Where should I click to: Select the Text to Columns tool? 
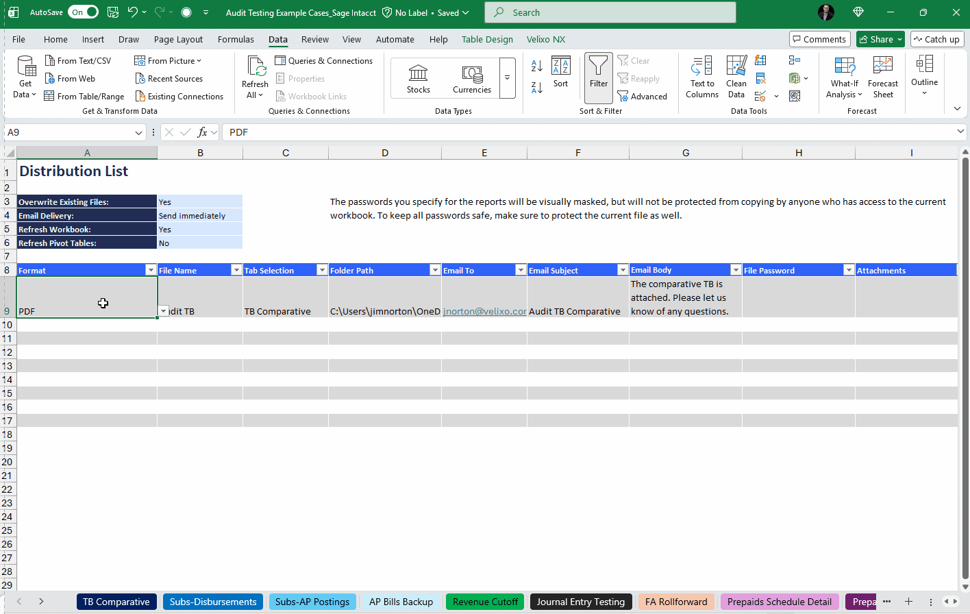pyautogui.click(x=701, y=77)
